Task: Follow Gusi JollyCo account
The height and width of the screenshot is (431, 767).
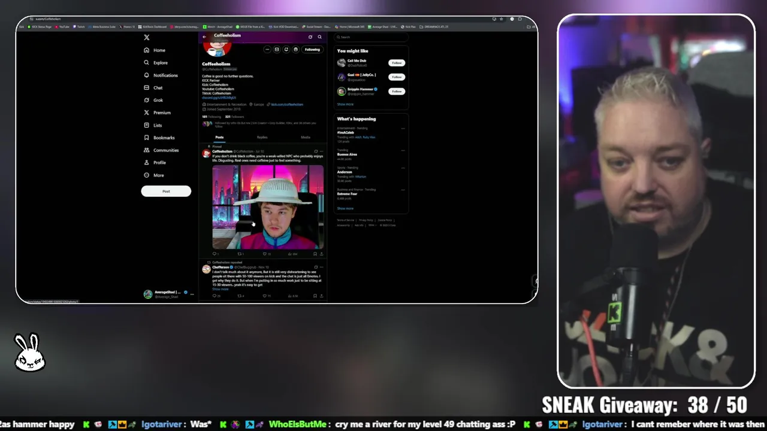Action: point(396,77)
